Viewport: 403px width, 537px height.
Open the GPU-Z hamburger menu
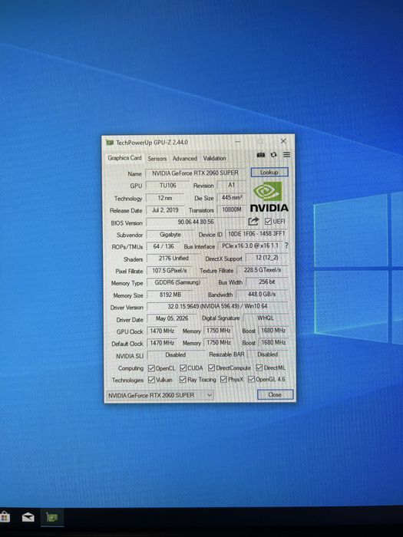tap(286, 155)
